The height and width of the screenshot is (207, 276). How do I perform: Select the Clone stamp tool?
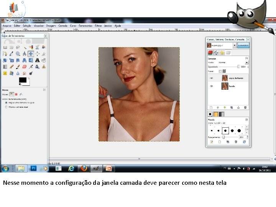[x=44, y=67]
